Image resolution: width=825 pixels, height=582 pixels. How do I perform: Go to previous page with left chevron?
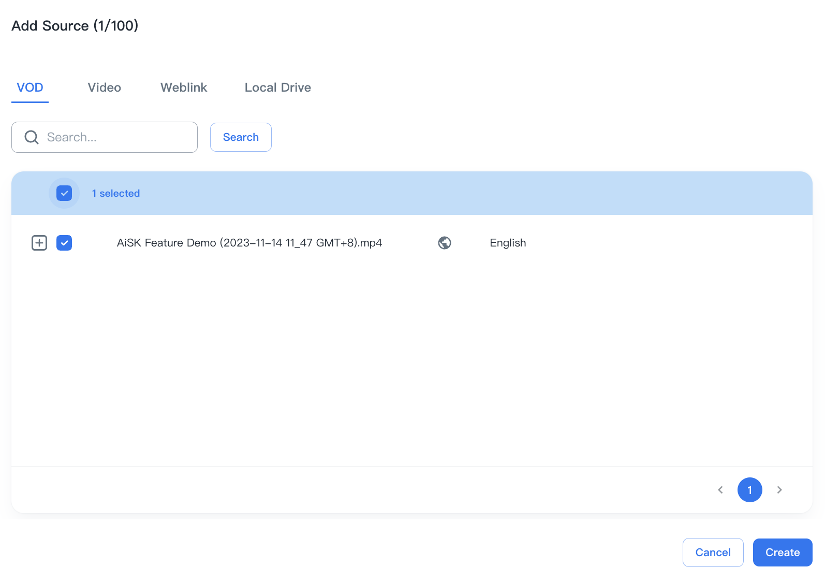click(720, 490)
